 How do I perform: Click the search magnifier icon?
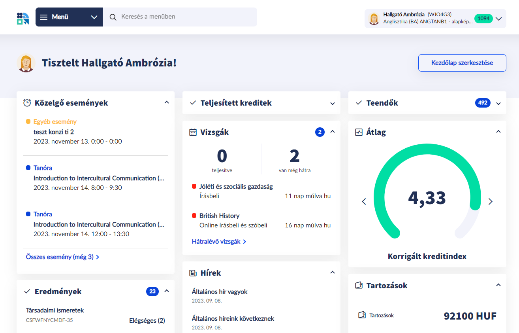[x=113, y=17]
